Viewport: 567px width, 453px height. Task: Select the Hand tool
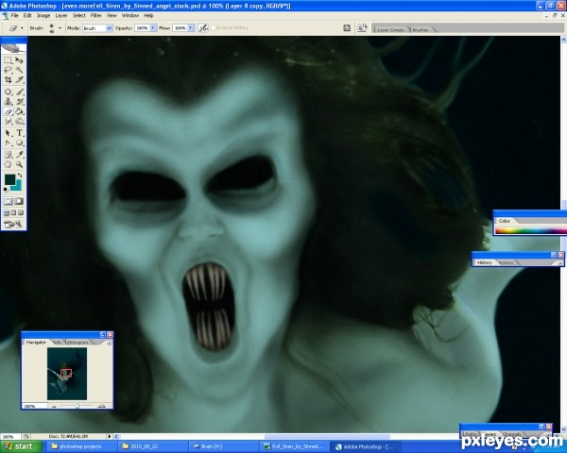(8, 164)
